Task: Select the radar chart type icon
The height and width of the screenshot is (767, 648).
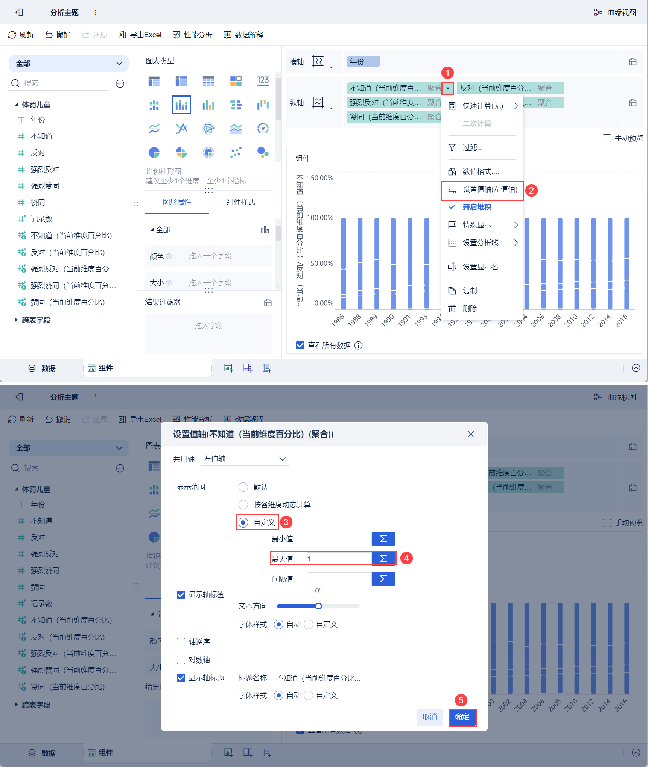Action: click(x=208, y=129)
